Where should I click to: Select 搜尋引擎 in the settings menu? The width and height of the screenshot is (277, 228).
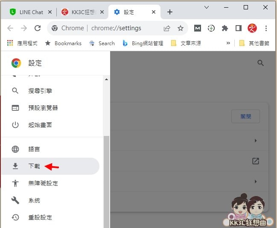tap(50, 91)
